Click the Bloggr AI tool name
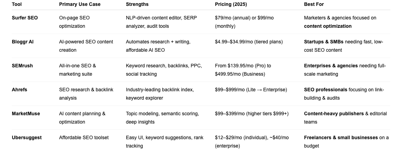This screenshot has width=398, height=151. pos(23,42)
